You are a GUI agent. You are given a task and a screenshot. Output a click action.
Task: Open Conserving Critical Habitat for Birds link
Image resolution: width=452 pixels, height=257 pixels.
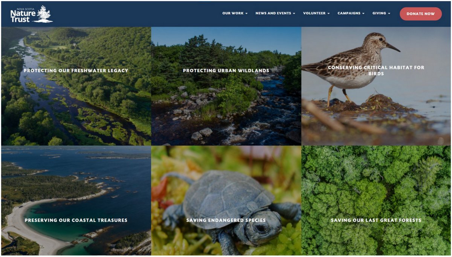(x=376, y=71)
